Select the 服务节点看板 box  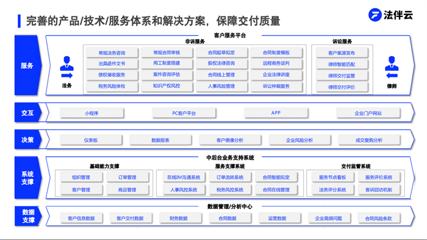tap(332, 177)
